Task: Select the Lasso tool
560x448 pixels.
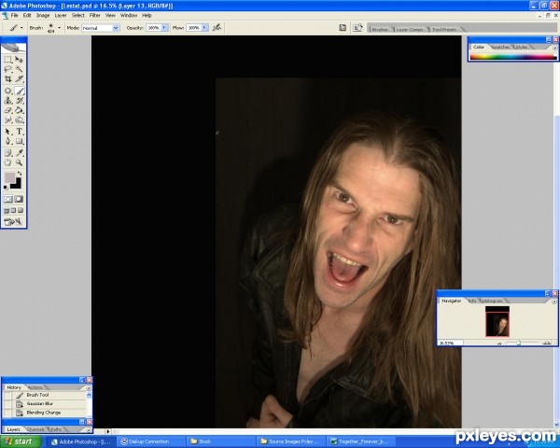Action: pyautogui.click(x=7, y=69)
